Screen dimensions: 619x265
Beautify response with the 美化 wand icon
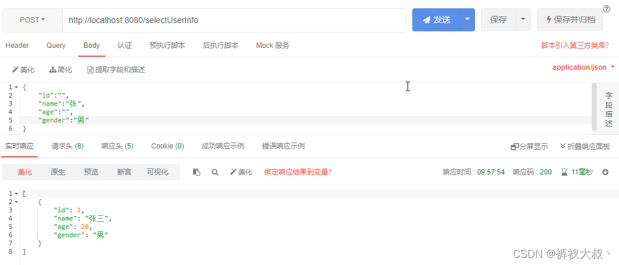point(241,172)
